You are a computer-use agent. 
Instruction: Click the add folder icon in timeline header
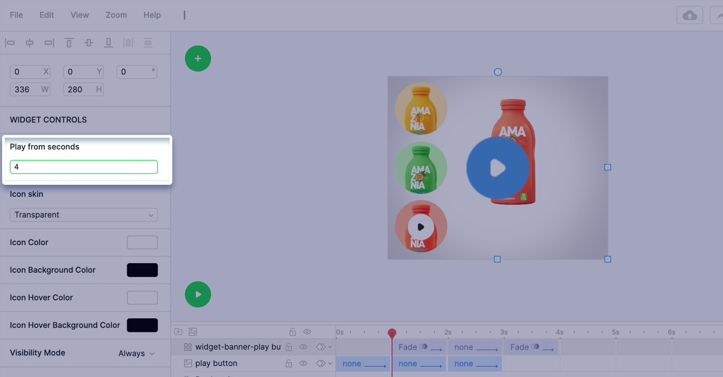[x=179, y=332]
